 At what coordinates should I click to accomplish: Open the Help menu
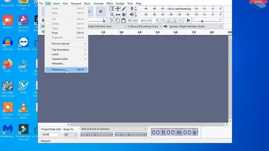click(138, 3)
